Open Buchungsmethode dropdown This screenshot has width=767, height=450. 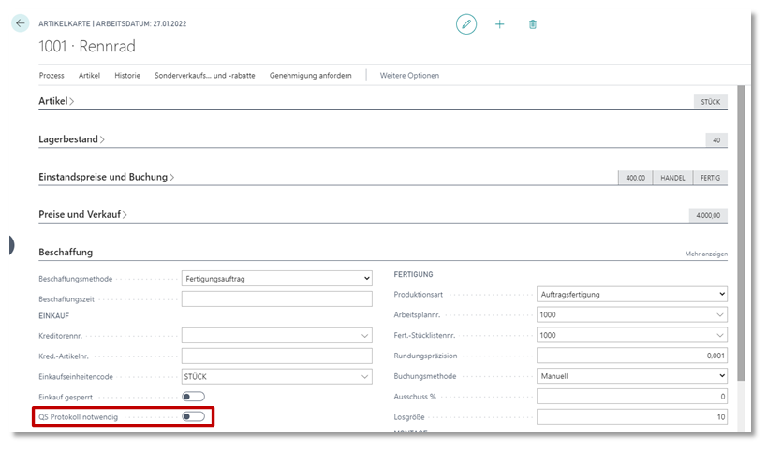(x=632, y=376)
